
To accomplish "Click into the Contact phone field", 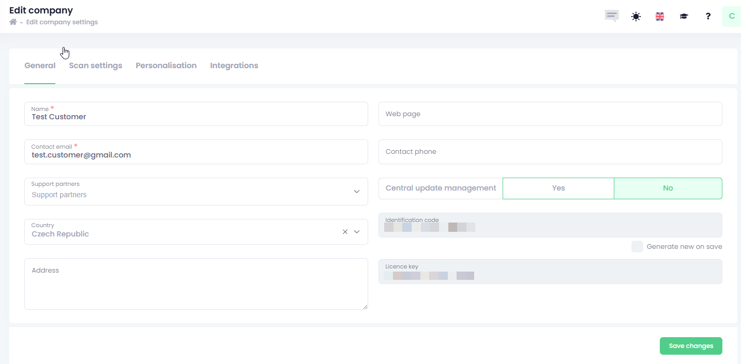I will click(550, 152).
